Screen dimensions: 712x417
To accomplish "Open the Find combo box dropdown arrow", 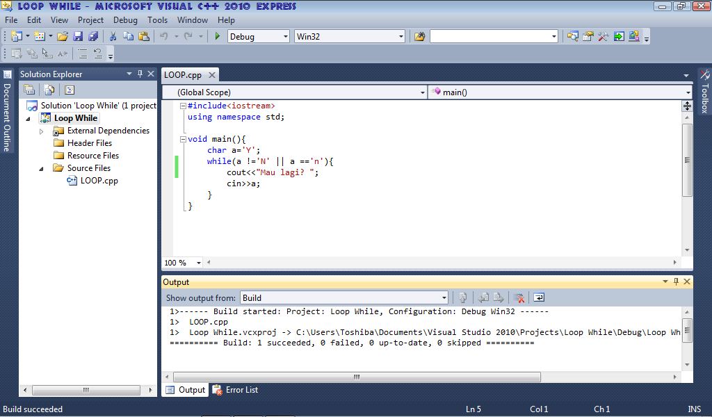I will click(554, 37).
